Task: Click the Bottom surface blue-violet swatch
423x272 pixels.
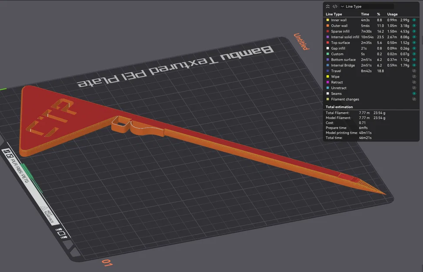Action: [x=328, y=60]
